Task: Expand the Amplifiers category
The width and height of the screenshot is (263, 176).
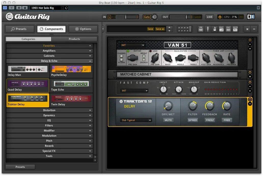Action: 49,51
